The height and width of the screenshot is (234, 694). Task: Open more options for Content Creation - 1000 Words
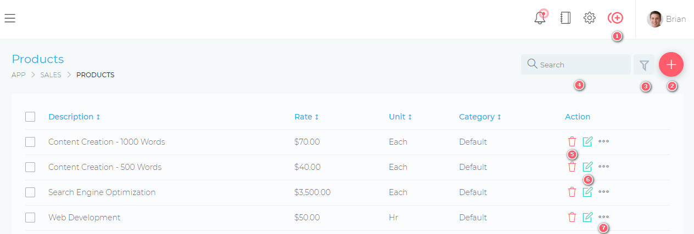pyautogui.click(x=603, y=141)
